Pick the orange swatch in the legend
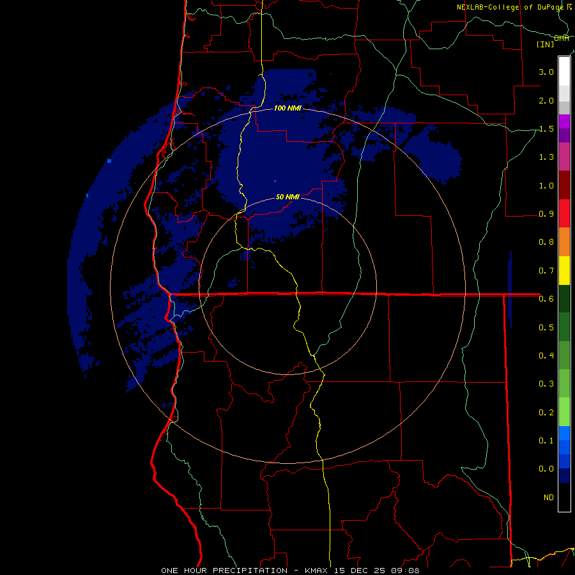This screenshot has width=575, height=575. tap(564, 242)
